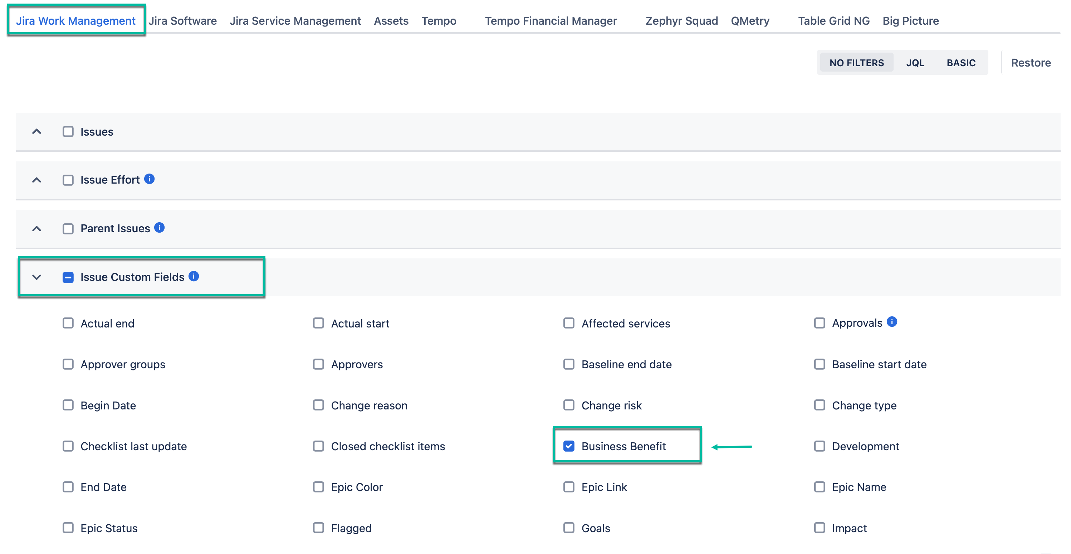
Task: Enable the Flagged field
Action: click(x=318, y=528)
